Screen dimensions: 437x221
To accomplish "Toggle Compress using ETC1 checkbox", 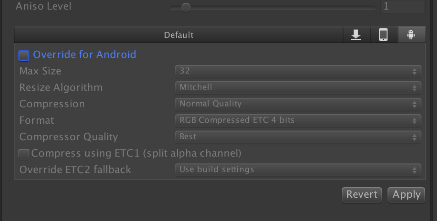I will [24, 153].
